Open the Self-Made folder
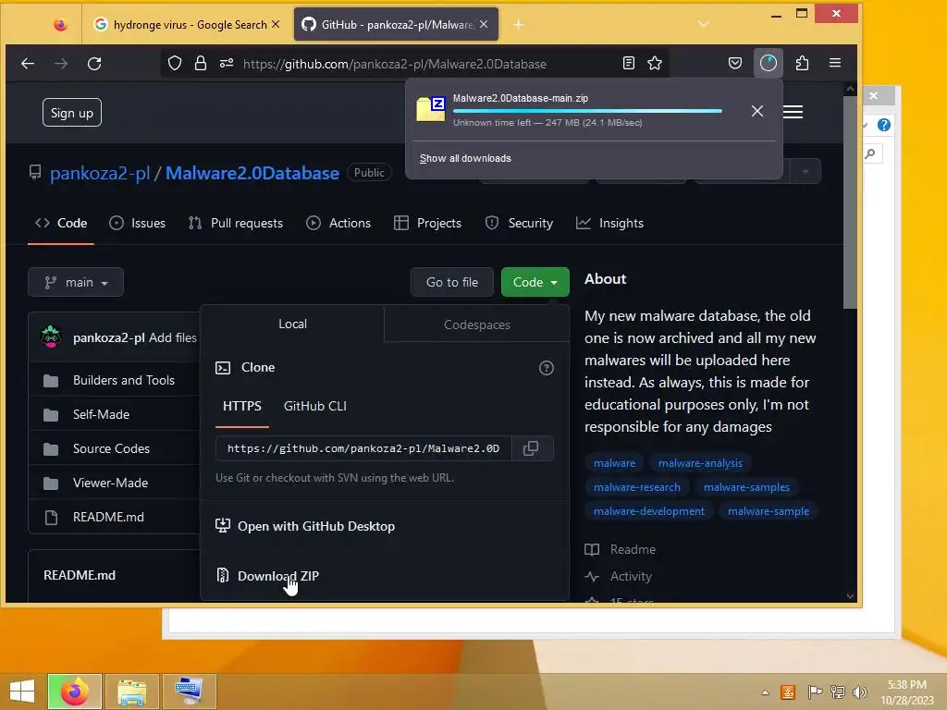The height and width of the screenshot is (710, 947). (x=101, y=414)
